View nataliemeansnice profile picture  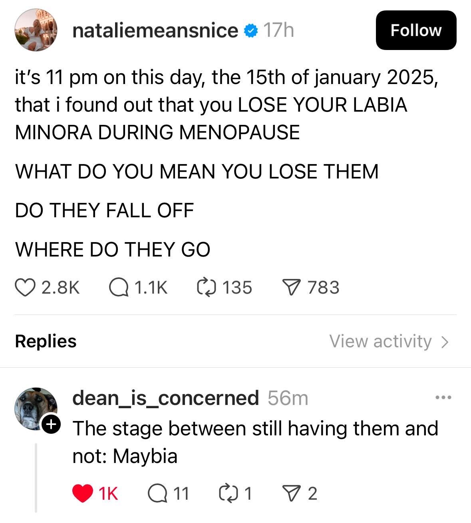click(x=36, y=30)
